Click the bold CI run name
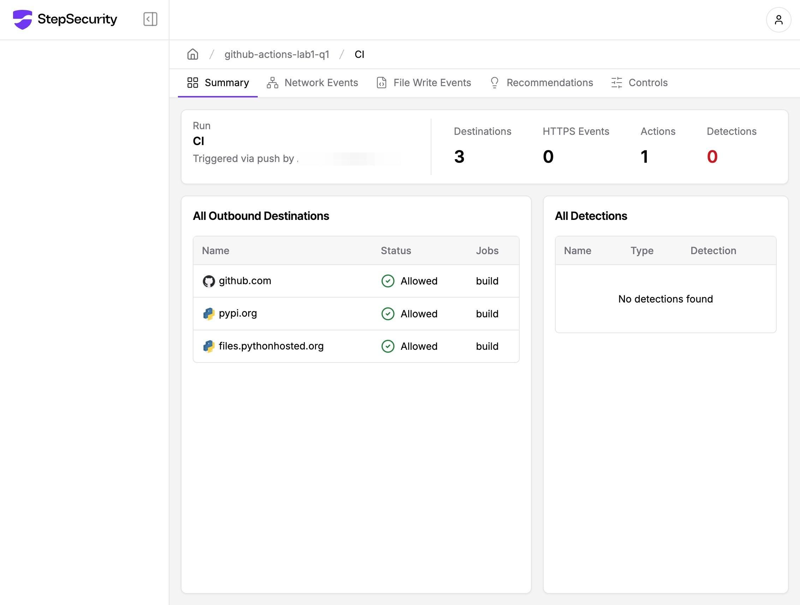This screenshot has height=605, width=800. (198, 141)
